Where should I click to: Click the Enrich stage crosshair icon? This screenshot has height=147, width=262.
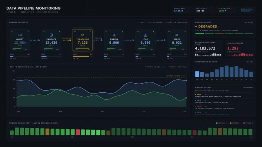(114, 35)
